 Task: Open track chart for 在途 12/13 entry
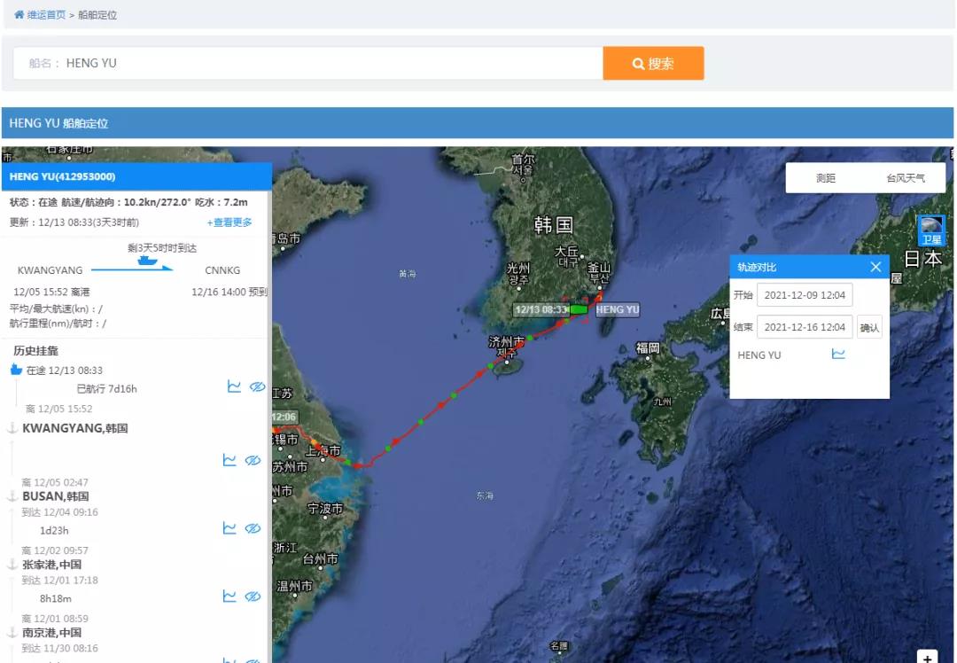tap(234, 386)
